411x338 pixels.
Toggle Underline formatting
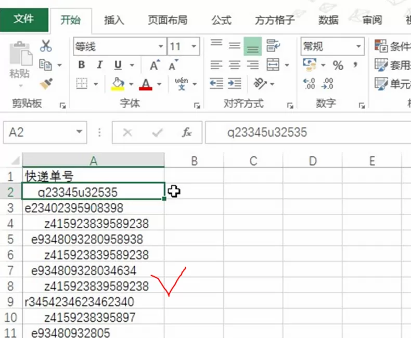[x=118, y=65]
